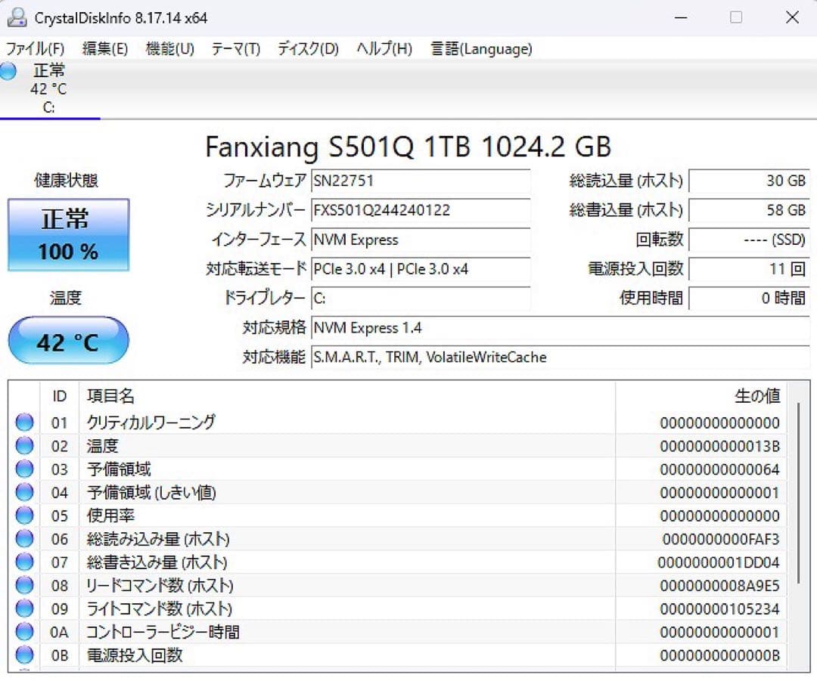This screenshot has width=817, height=681.
Task: Open the 機能(U) menu
Action: click(x=169, y=48)
